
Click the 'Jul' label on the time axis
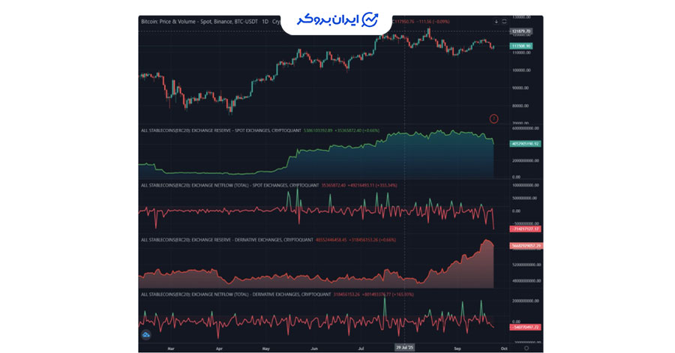click(x=361, y=349)
